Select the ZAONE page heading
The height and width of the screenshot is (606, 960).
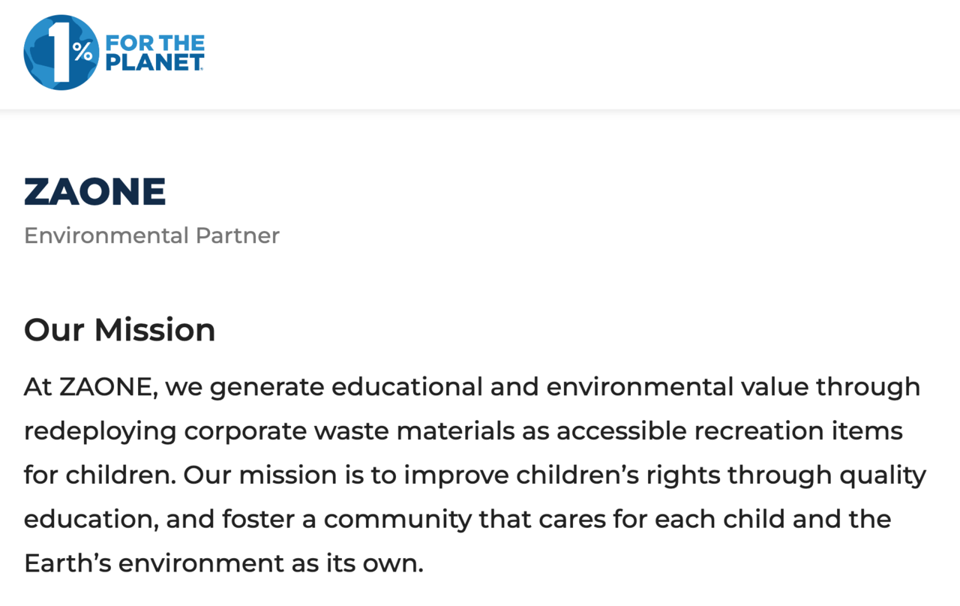95,191
